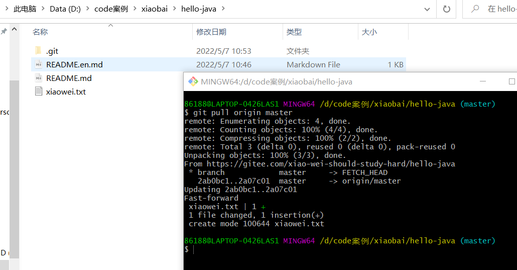The width and height of the screenshot is (517, 270).
Task: Click the 'FETCH_HEAD' text in terminal
Action: (365, 172)
